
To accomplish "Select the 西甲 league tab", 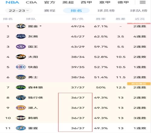I will [x=86, y=2].
